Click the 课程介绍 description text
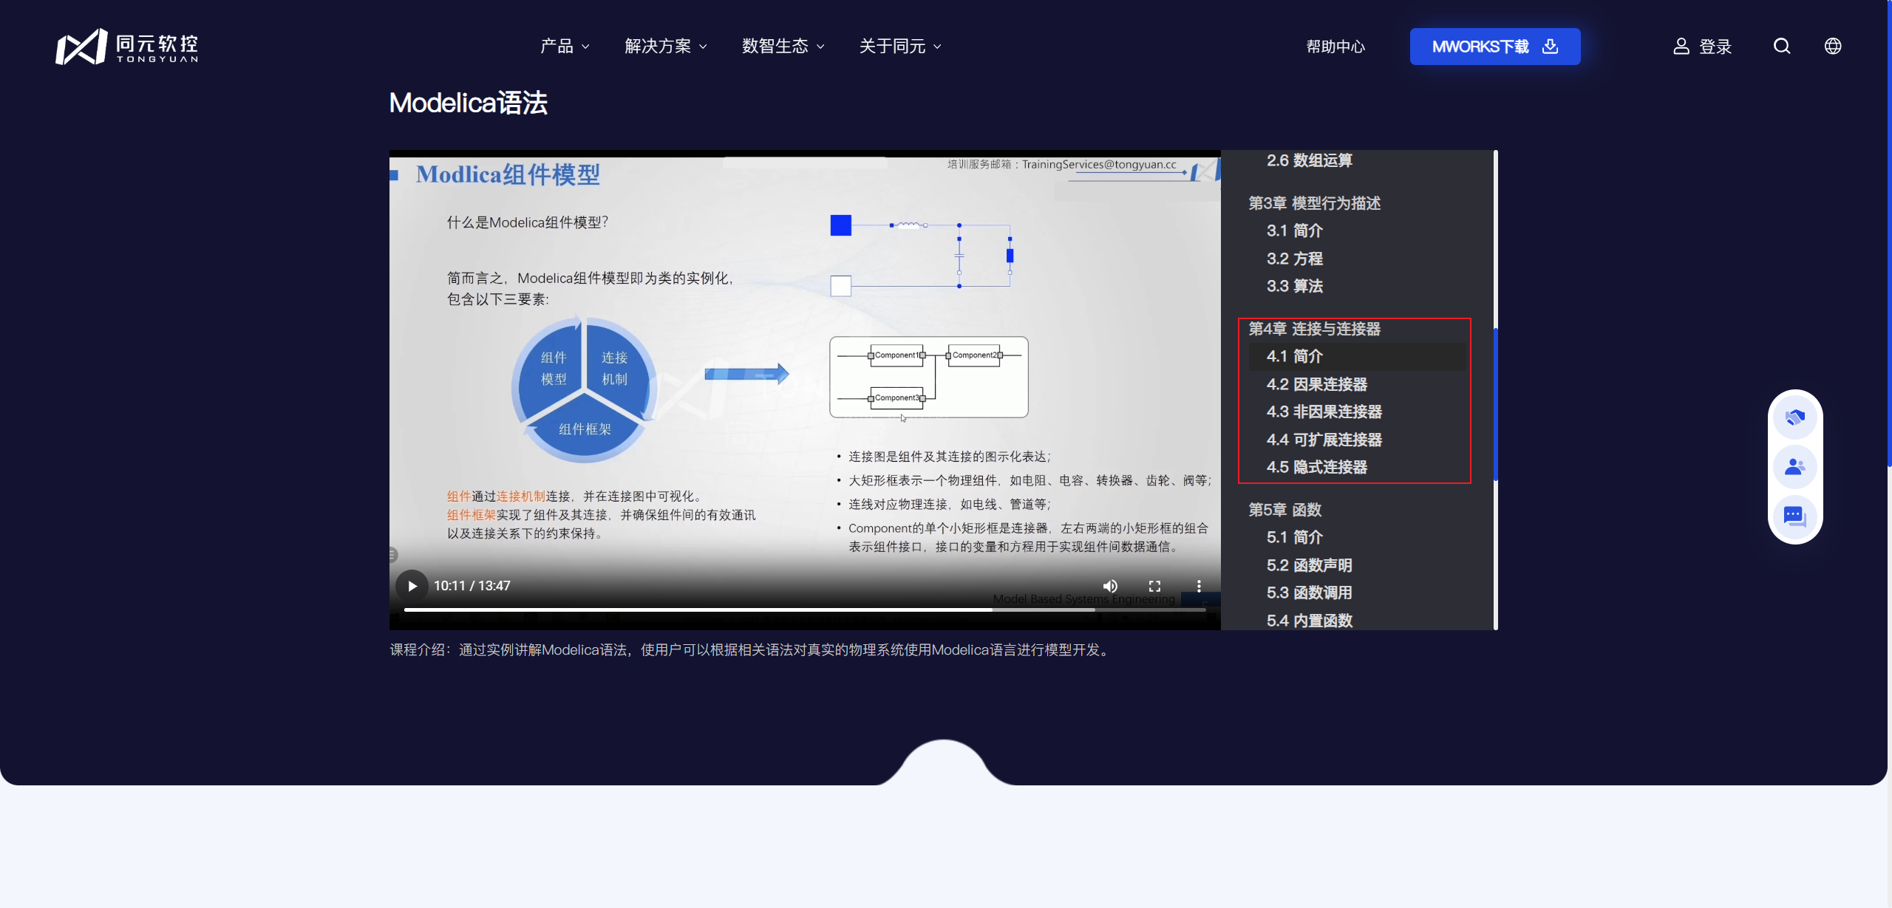The image size is (1892, 908). coord(751,649)
